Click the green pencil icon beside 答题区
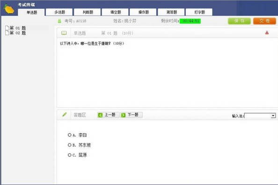 [x=65, y=114]
